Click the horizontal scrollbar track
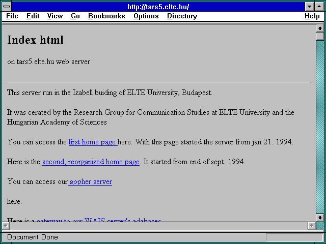Image resolution: width=326 pixels, height=244 pixels. tap(159, 226)
